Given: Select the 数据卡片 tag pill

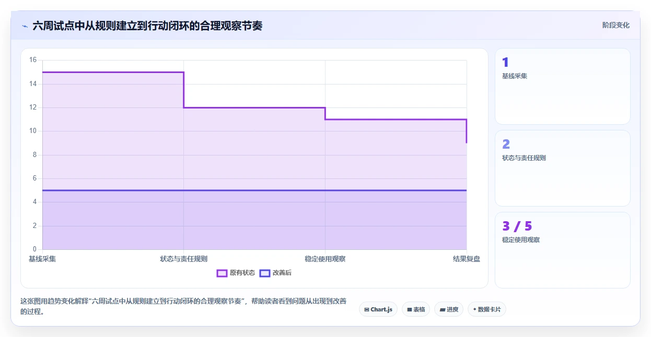Looking at the screenshot, I should (x=487, y=309).
